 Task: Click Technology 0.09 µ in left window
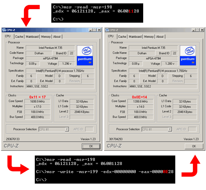pyautogui.click(x=32, y=64)
